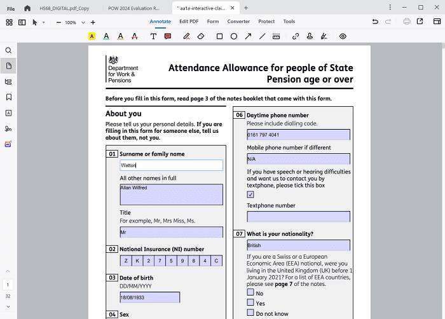Open the search panel in sidebar
Screen dimensions: 445x319
[9, 50]
